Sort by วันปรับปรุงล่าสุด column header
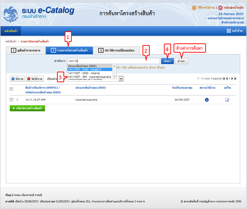This screenshot has width=247, height=209. coord(182,88)
